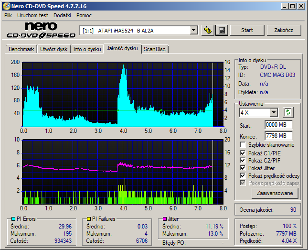The height and width of the screenshot is (250, 308).
Task: Open the Plik menu
Action: (x=8, y=15)
